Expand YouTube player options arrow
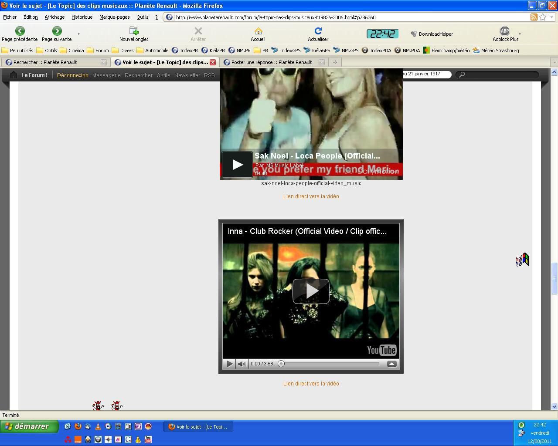558x446 pixels. pyautogui.click(x=391, y=364)
